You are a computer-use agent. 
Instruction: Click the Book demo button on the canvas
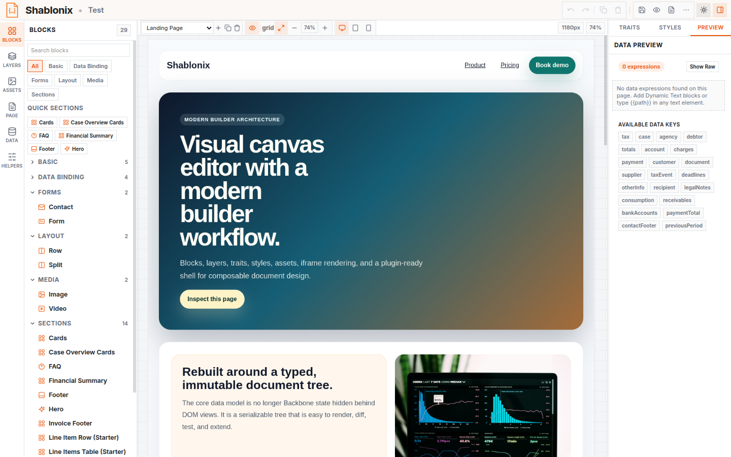pyautogui.click(x=552, y=66)
